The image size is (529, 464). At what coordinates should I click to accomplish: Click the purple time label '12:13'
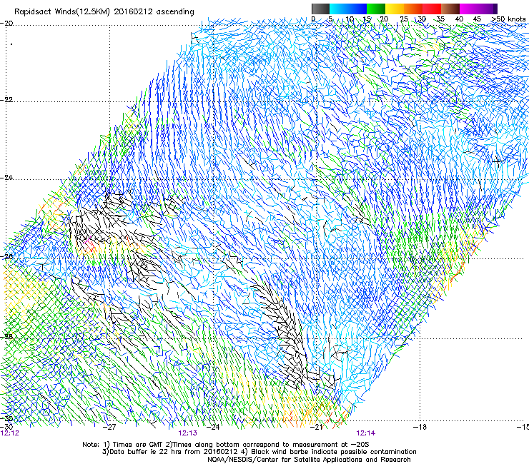click(x=187, y=433)
